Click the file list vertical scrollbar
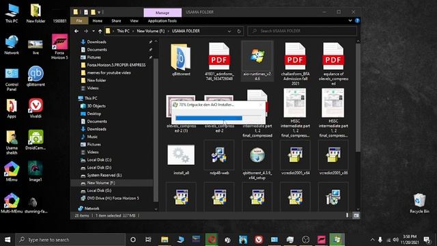 coord(358,98)
